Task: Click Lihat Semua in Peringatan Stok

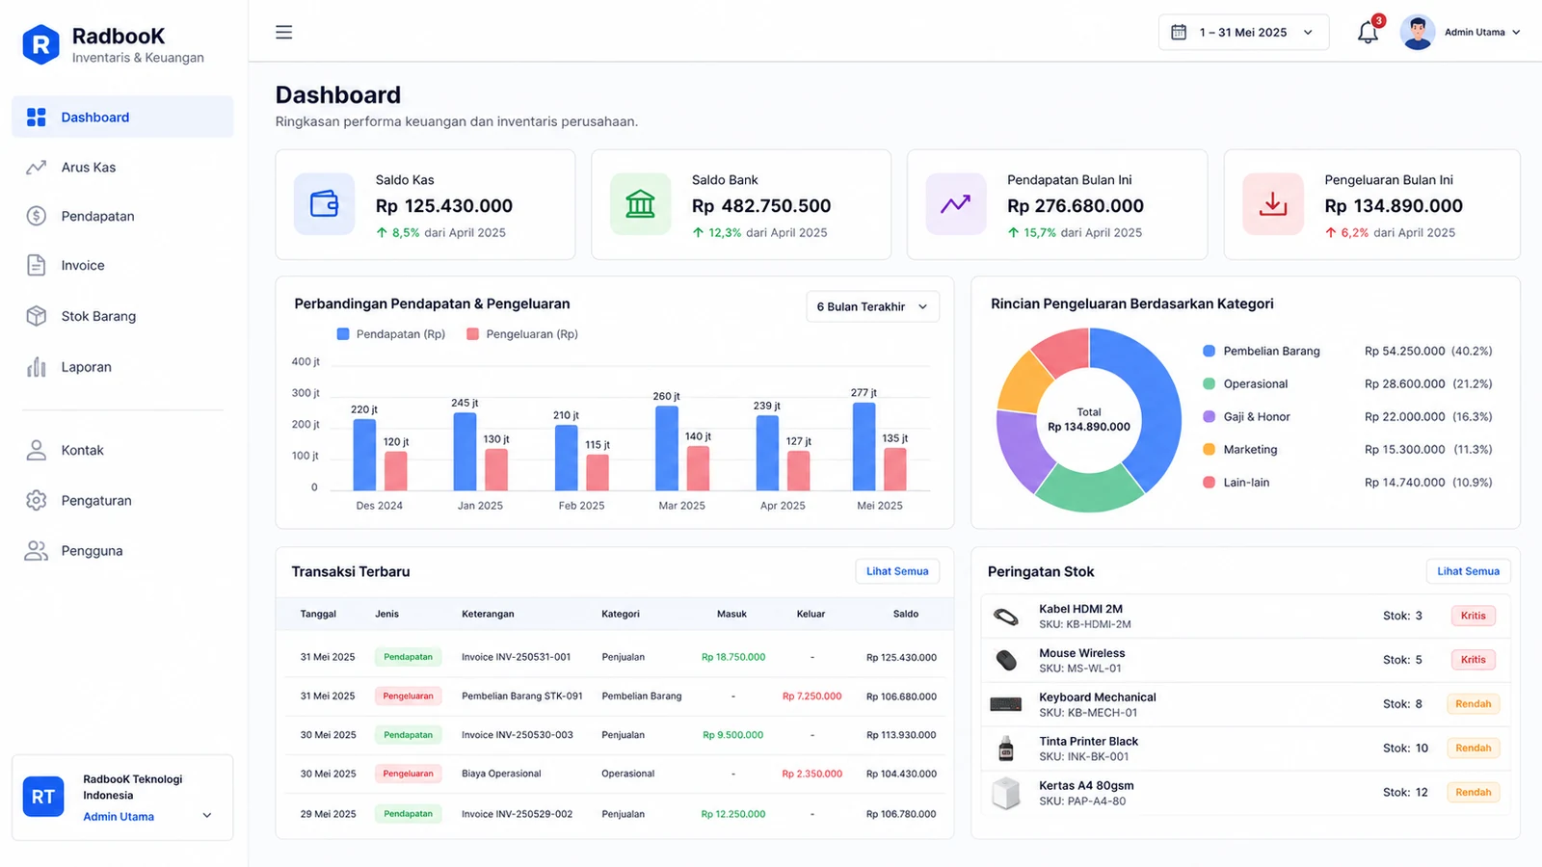Action: pos(1469,571)
